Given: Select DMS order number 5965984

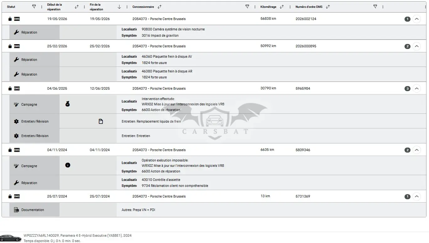Looking at the screenshot, I should (303, 88).
